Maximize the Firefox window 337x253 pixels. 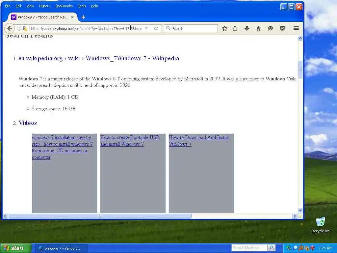click(x=291, y=7)
